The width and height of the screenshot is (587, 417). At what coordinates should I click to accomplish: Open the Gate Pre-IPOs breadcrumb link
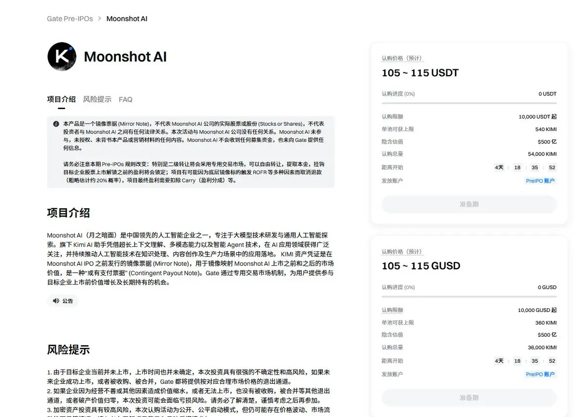click(70, 19)
